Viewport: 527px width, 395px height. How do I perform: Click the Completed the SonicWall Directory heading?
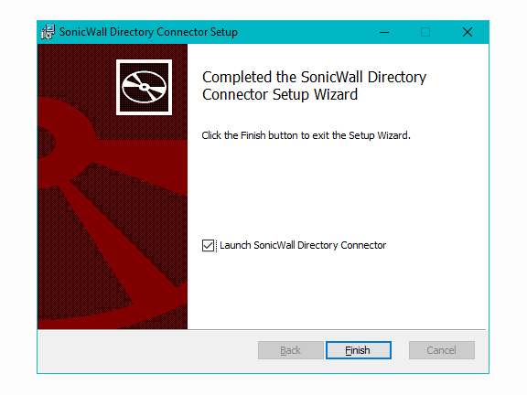314,77
